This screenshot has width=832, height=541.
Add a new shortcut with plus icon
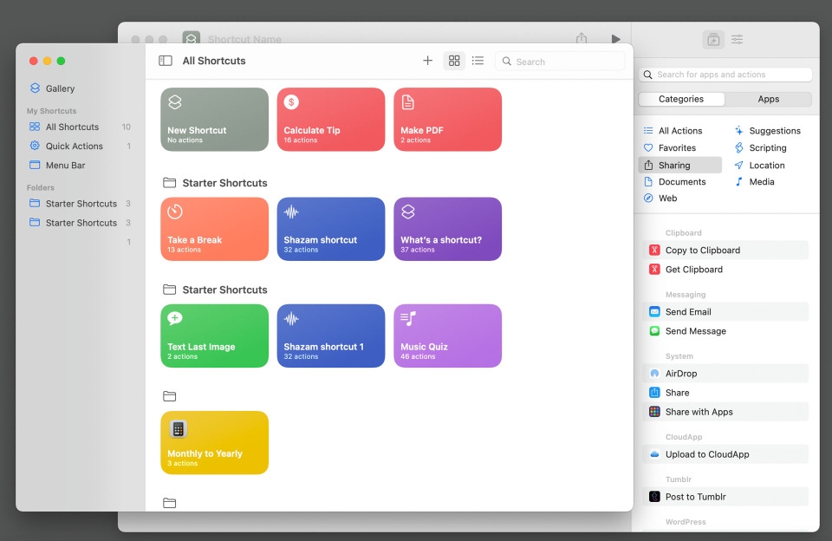coord(427,61)
